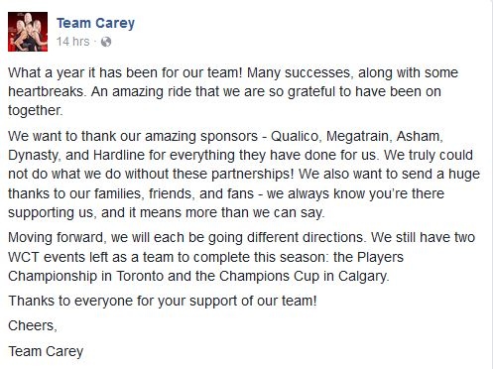This screenshot has height=369, width=493.
Task: Click the word heartbreaks in first paragraph
Action: (x=45, y=91)
